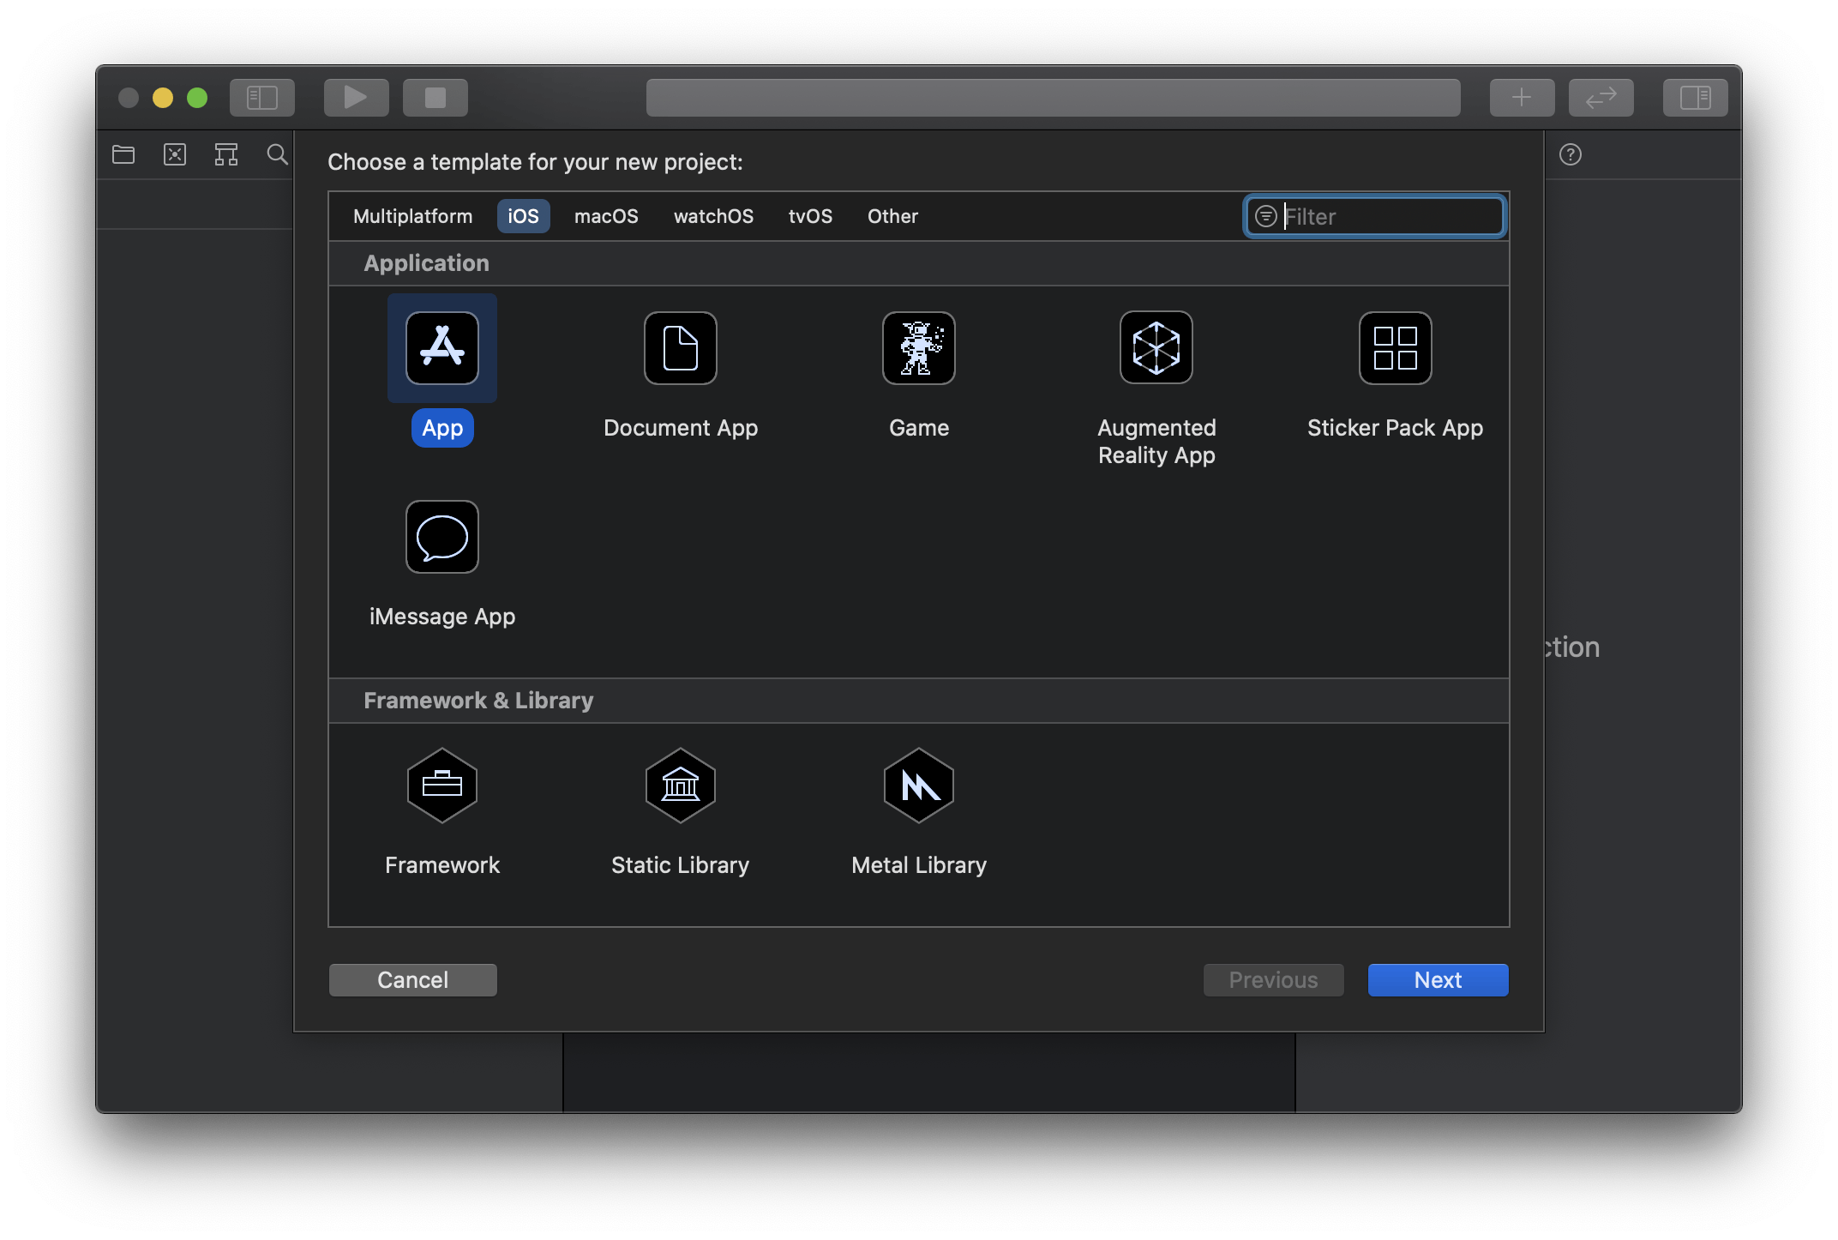
Task: Pick the Sticker Pack App template
Action: tap(1395, 348)
